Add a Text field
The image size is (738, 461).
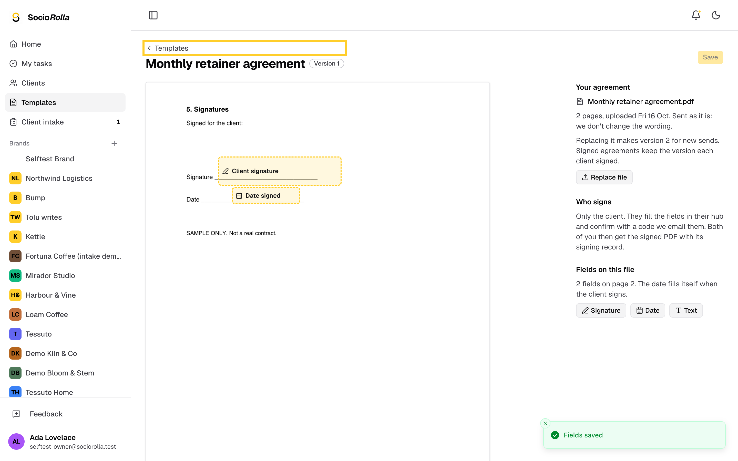coord(686,310)
